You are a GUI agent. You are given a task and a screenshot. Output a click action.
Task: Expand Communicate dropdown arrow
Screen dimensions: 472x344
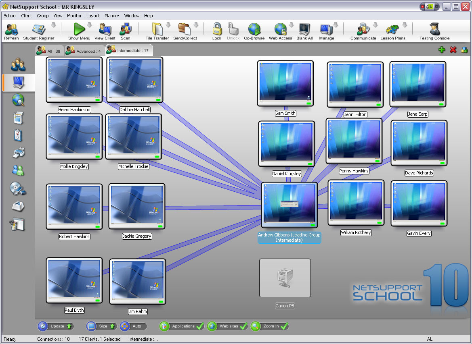(376, 25)
